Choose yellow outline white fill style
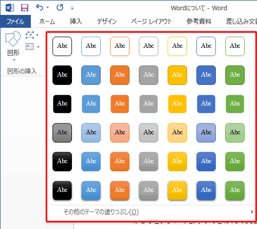Screen dimensions: 257x229 pos(177,46)
